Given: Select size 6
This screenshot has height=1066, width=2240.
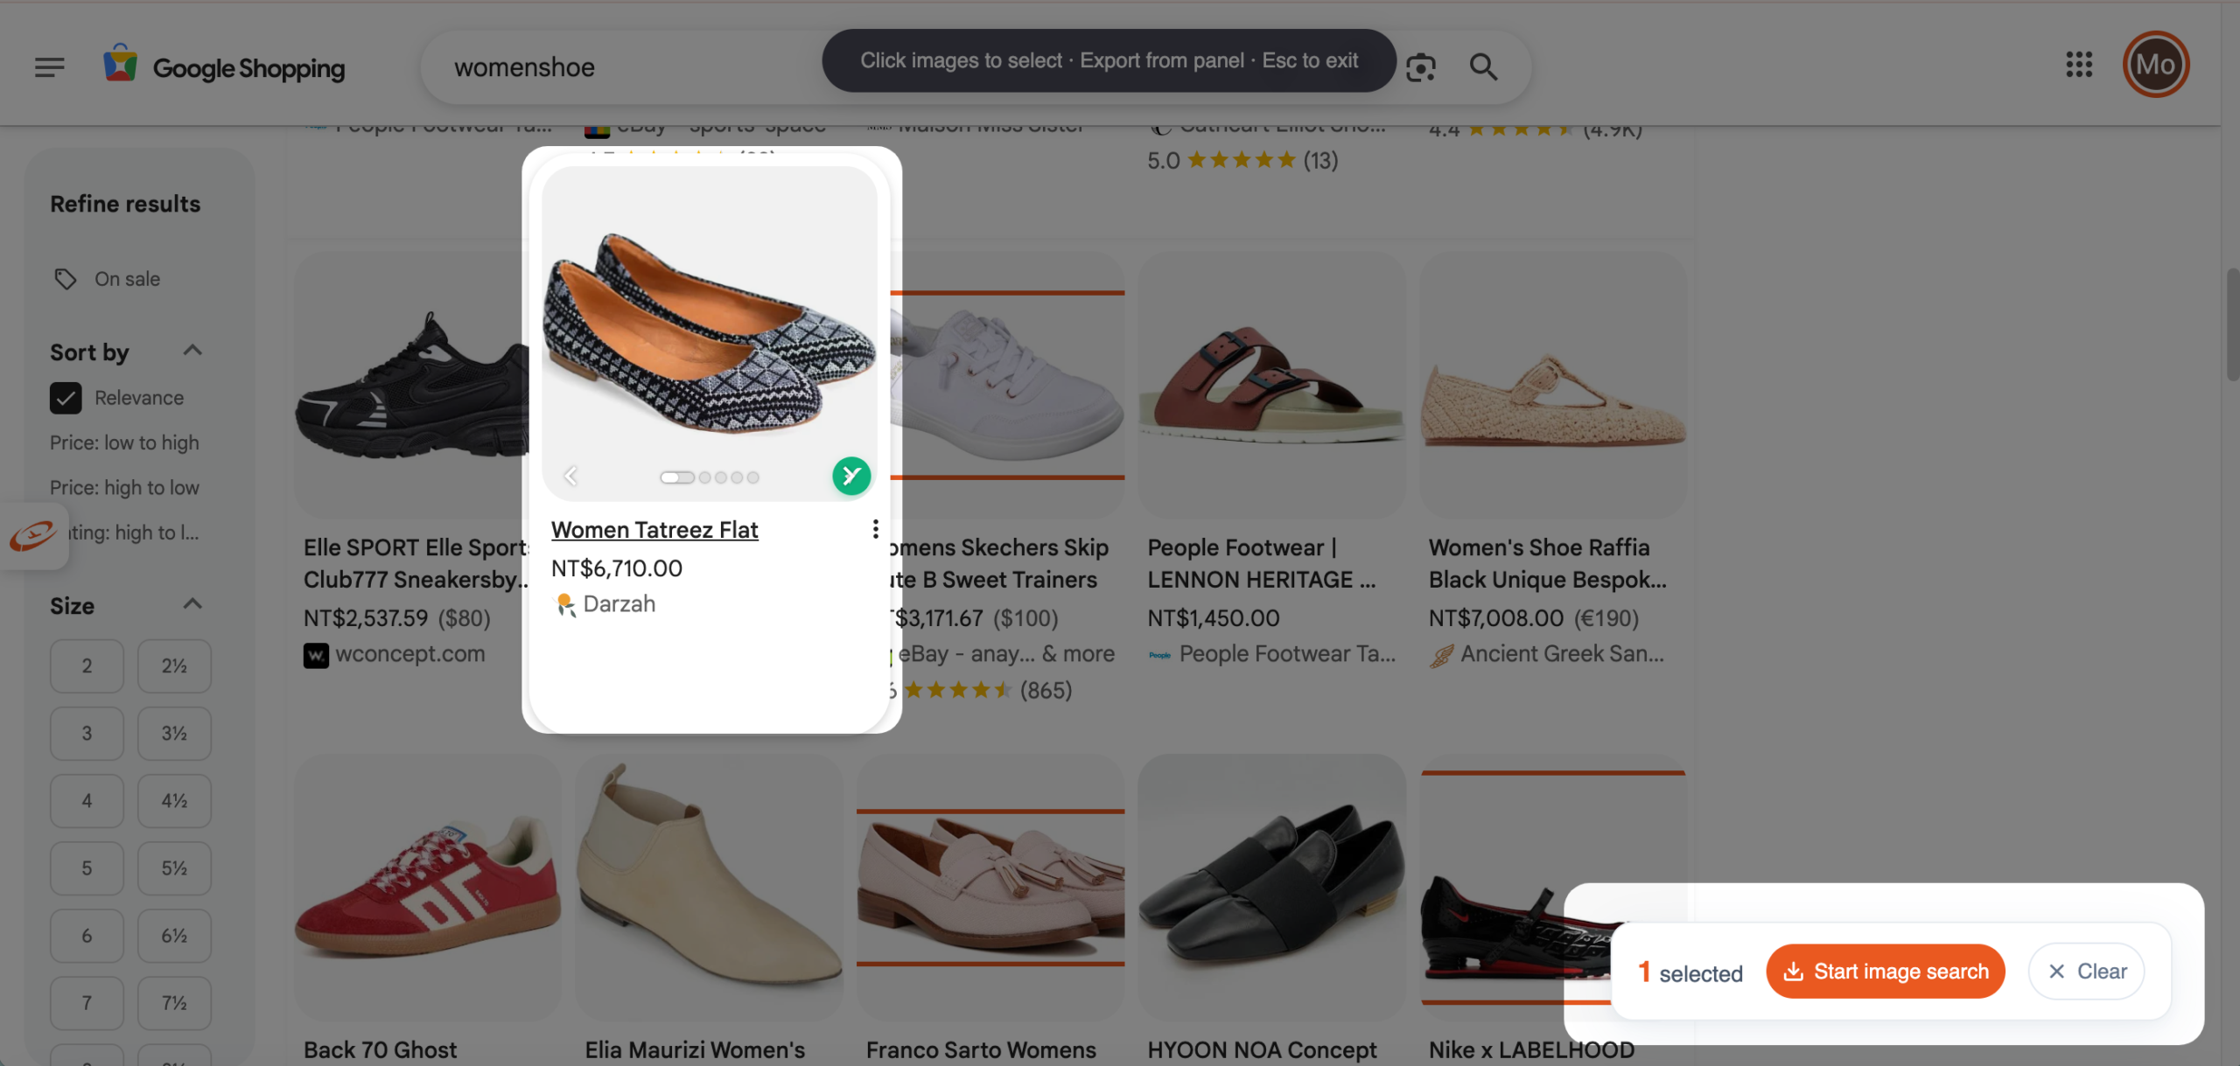Looking at the screenshot, I should pyautogui.click(x=87, y=936).
